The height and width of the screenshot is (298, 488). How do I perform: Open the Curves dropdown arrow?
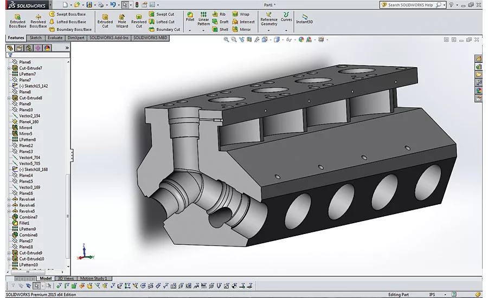click(286, 30)
